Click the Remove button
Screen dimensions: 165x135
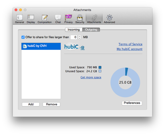pos(51,104)
